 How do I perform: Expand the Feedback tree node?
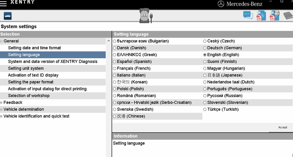click(1, 103)
